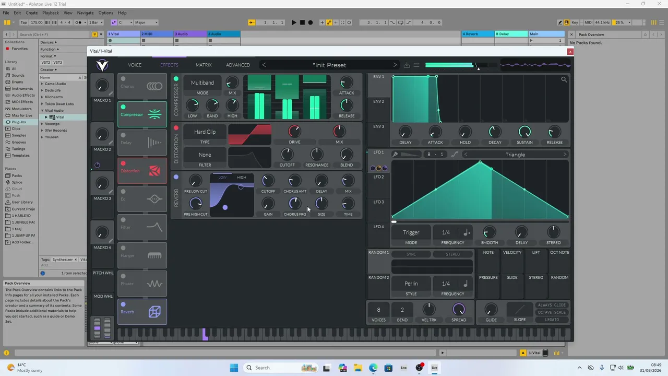The height and width of the screenshot is (376, 668).
Task: Click Ableton's transport Record button
Action: [311, 22]
